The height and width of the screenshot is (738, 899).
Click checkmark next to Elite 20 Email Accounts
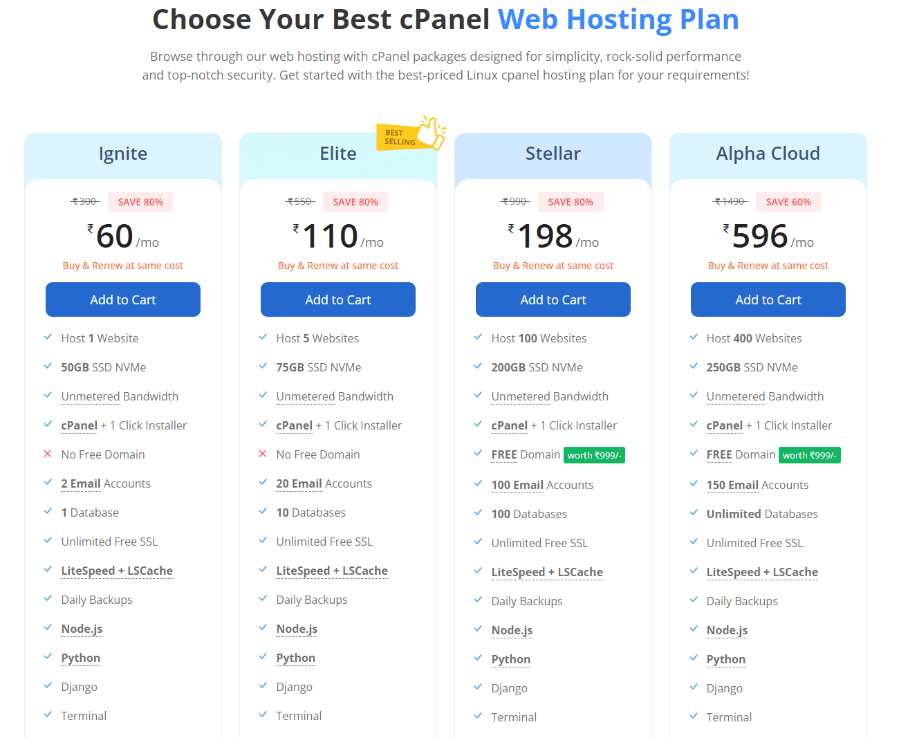pyautogui.click(x=263, y=482)
